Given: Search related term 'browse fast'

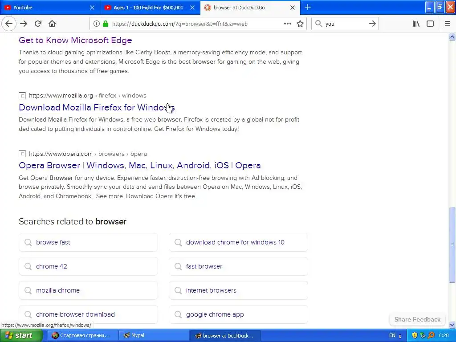Looking at the screenshot, I should coord(88,242).
